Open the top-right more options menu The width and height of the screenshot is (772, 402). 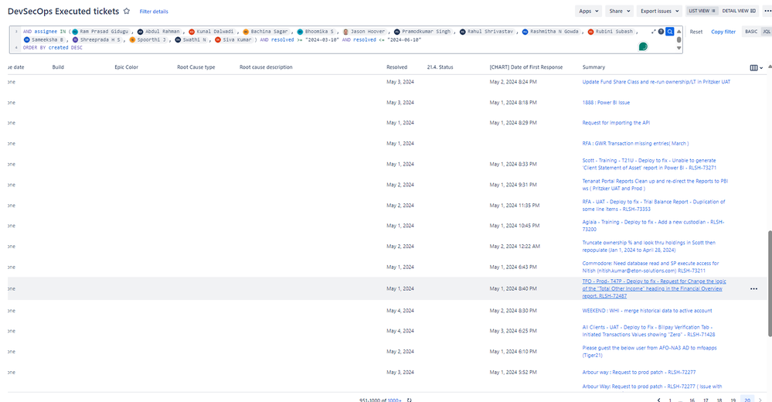coord(767,11)
